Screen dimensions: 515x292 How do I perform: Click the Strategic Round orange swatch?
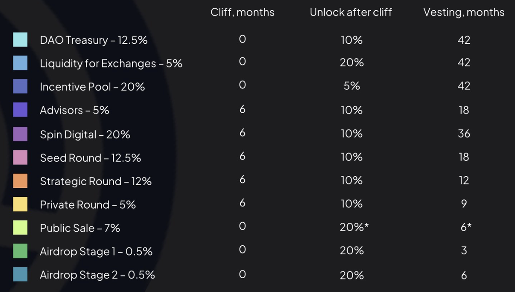(x=20, y=181)
